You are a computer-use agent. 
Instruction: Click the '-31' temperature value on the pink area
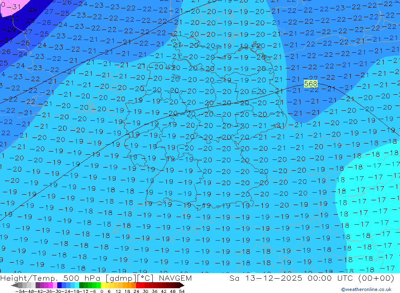13,7
